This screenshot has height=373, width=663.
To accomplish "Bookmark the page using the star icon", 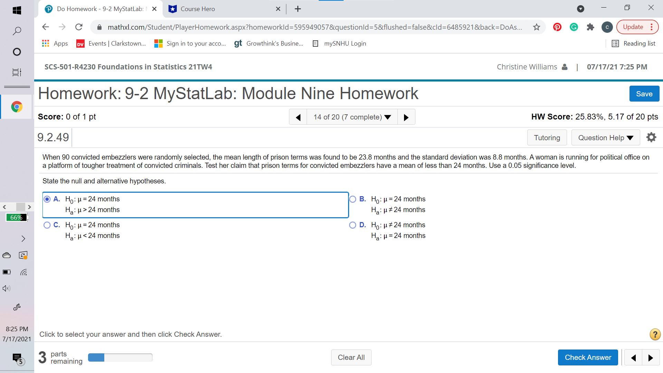I will pos(537,27).
